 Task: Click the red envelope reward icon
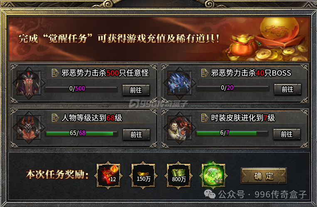[108, 175]
